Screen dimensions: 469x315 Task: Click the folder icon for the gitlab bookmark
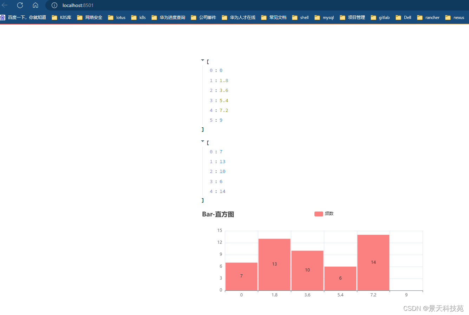click(x=373, y=17)
